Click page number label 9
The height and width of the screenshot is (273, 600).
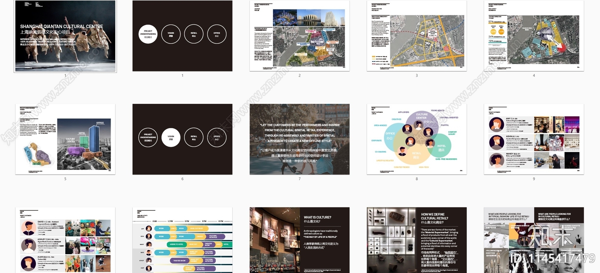point(534,179)
